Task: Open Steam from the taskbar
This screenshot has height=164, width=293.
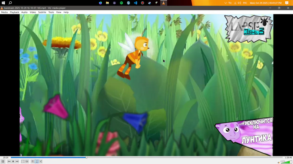Action: pos(149,3)
